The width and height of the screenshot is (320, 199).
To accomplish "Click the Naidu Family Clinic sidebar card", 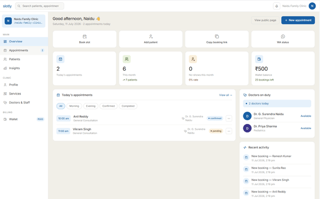I will (24, 21).
